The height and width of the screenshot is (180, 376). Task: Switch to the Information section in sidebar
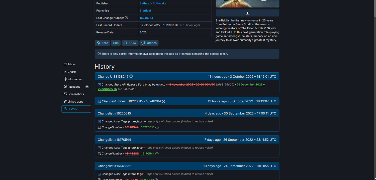coord(75,79)
